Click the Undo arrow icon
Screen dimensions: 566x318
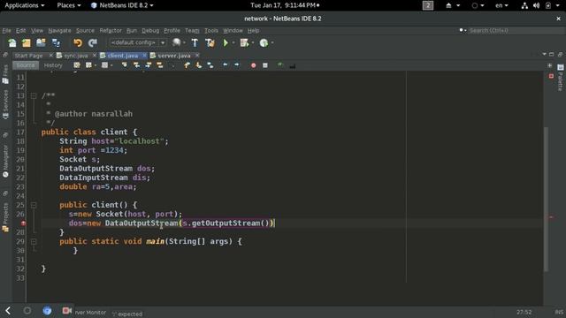pos(78,43)
